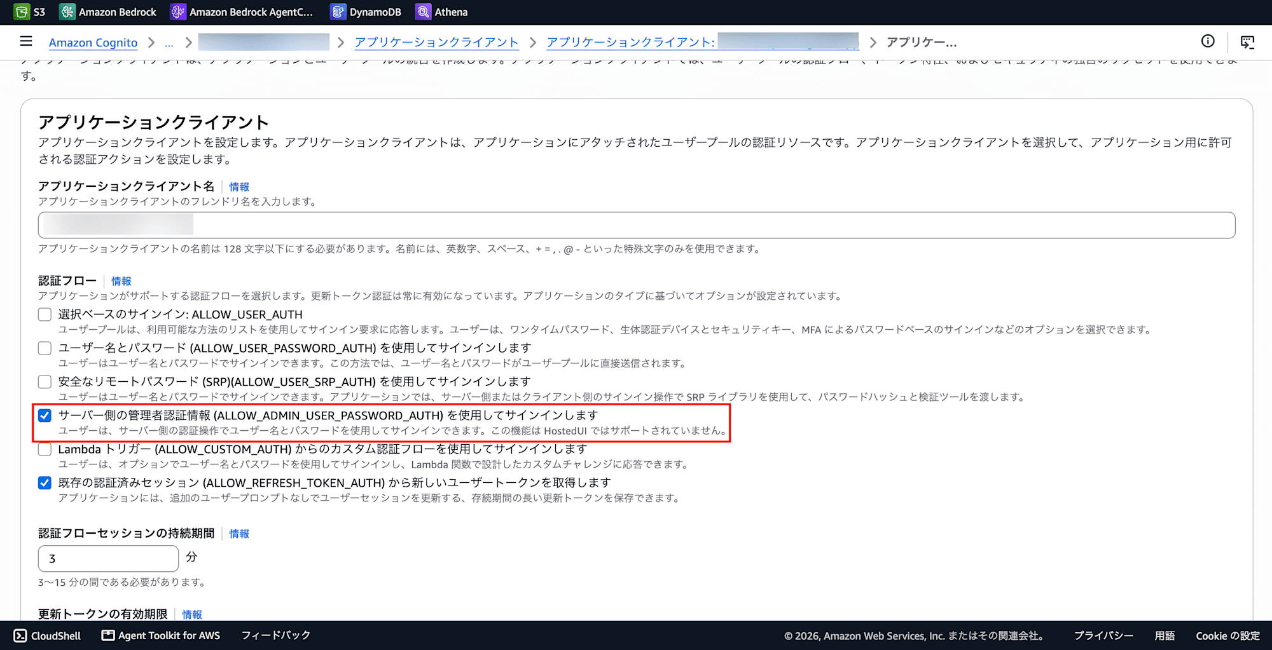Screen dimensions: 1272x650
Task: Enable ALLOW_USER_SRP_AUTH checkbox
Action: pos(45,382)
